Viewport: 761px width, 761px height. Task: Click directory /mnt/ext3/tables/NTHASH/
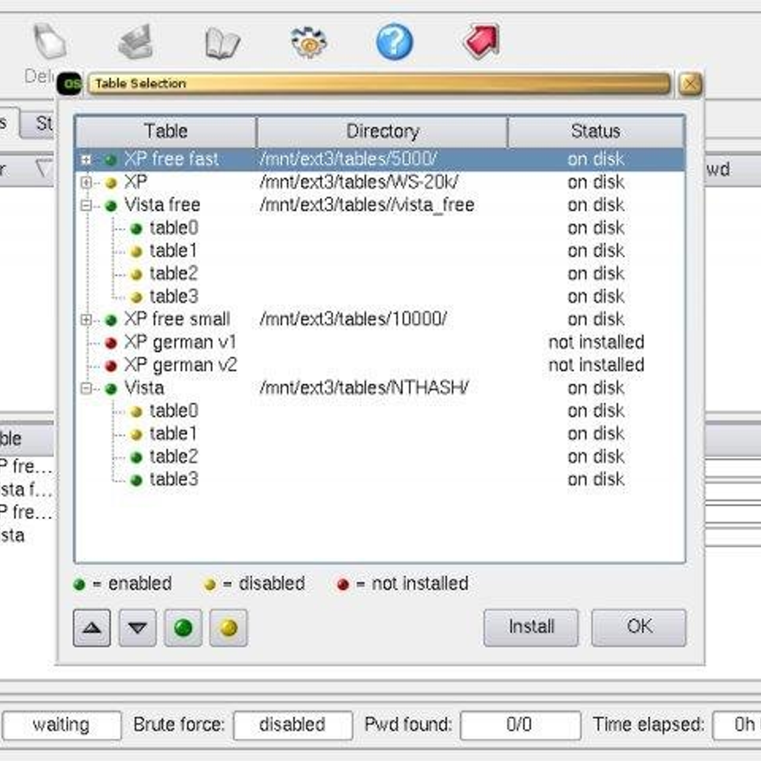click(x=364, y=388)
